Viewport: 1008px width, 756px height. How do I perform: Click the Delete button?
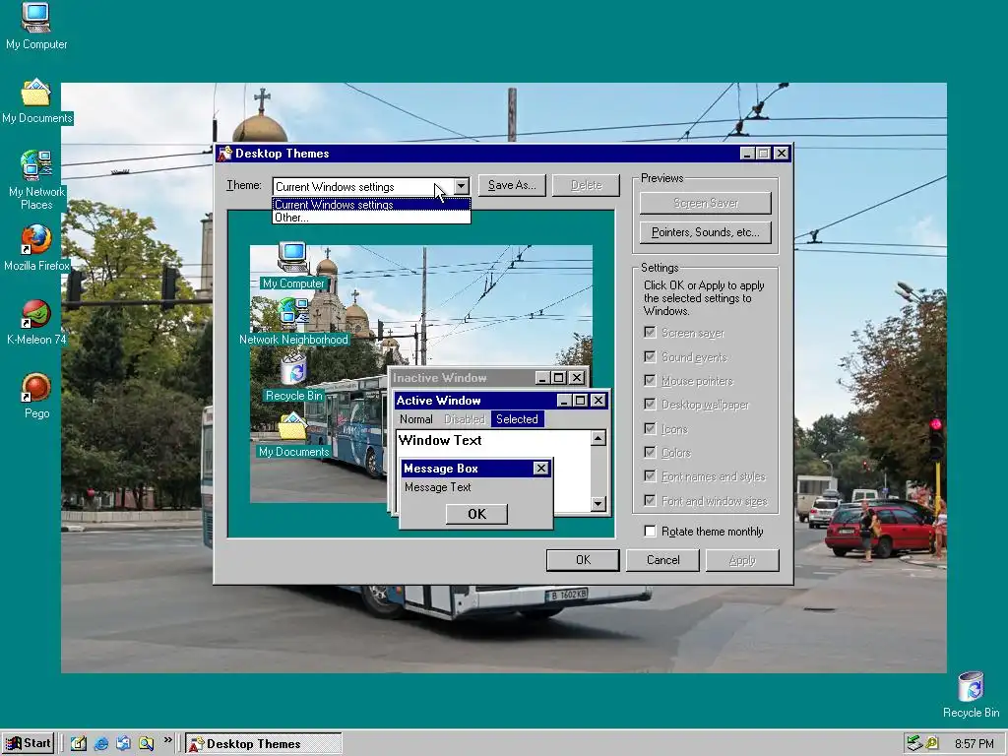coord(587,185)
